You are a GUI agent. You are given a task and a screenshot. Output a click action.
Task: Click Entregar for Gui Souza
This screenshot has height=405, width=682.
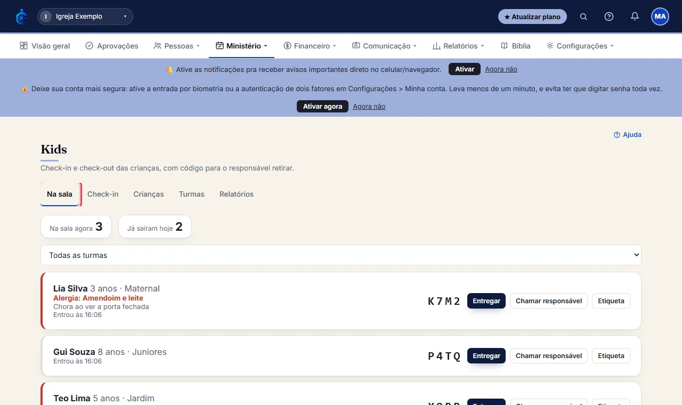coord(486,356)
